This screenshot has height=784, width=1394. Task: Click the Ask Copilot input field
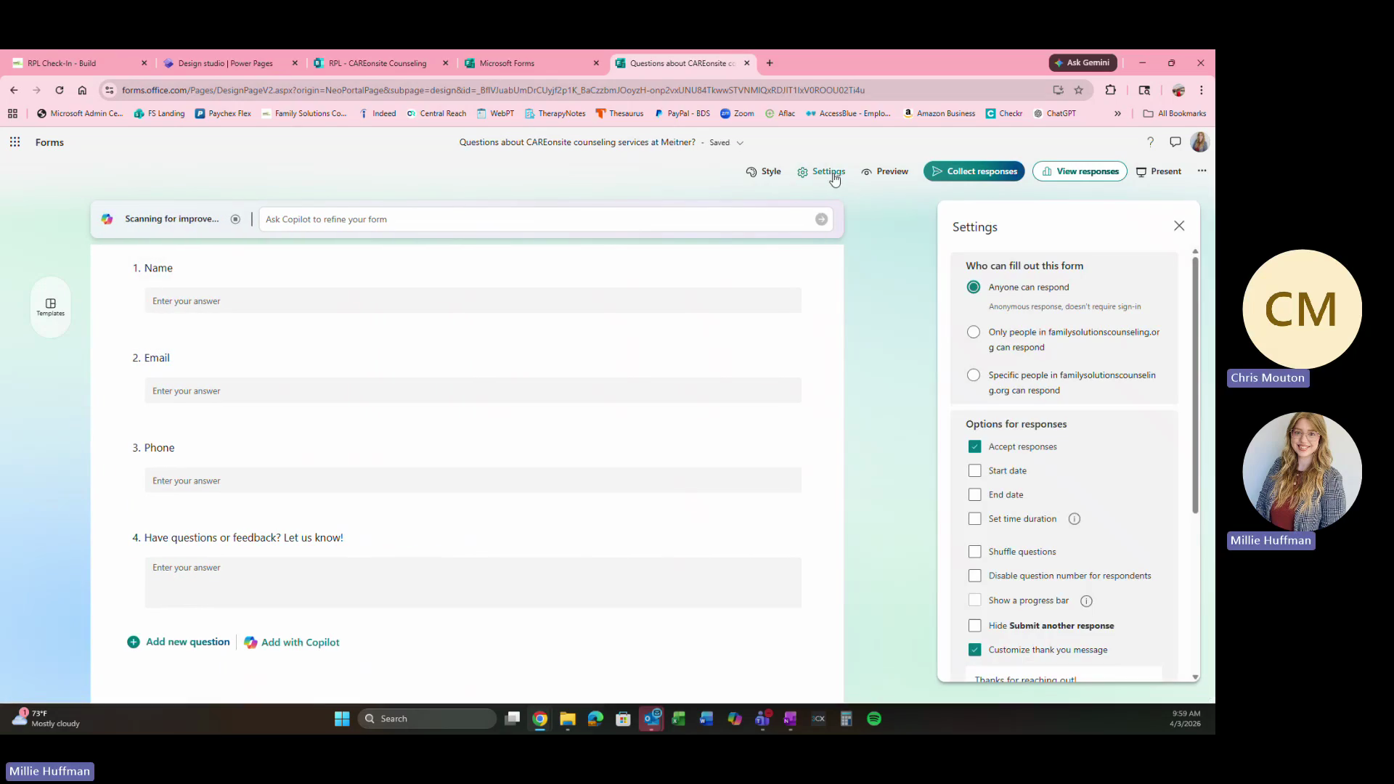point(537,219)
